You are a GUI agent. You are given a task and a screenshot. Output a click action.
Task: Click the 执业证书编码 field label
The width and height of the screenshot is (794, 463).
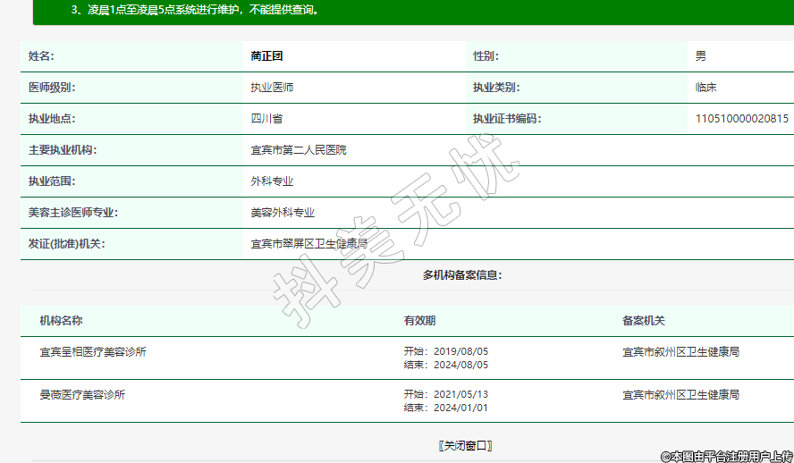click(x=507, y=119)
